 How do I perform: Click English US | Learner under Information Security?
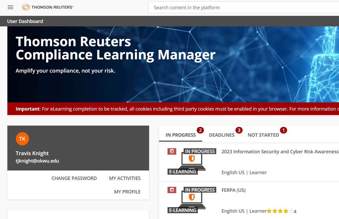click(244, 173)
